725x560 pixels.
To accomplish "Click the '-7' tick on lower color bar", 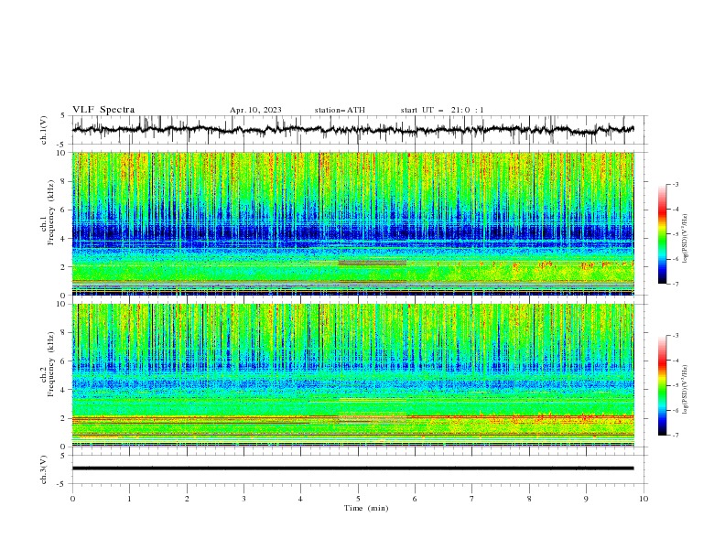I will [676, 436].
